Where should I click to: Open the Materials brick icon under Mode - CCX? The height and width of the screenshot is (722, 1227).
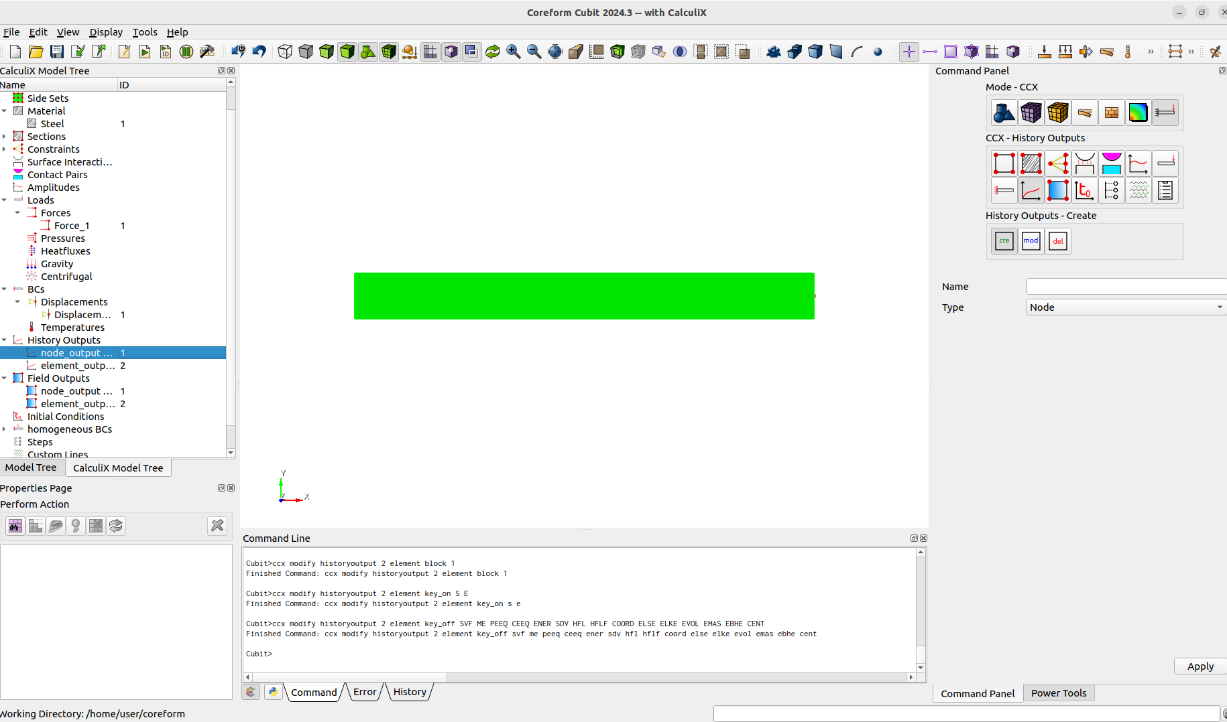click(x=1111, y=113)
